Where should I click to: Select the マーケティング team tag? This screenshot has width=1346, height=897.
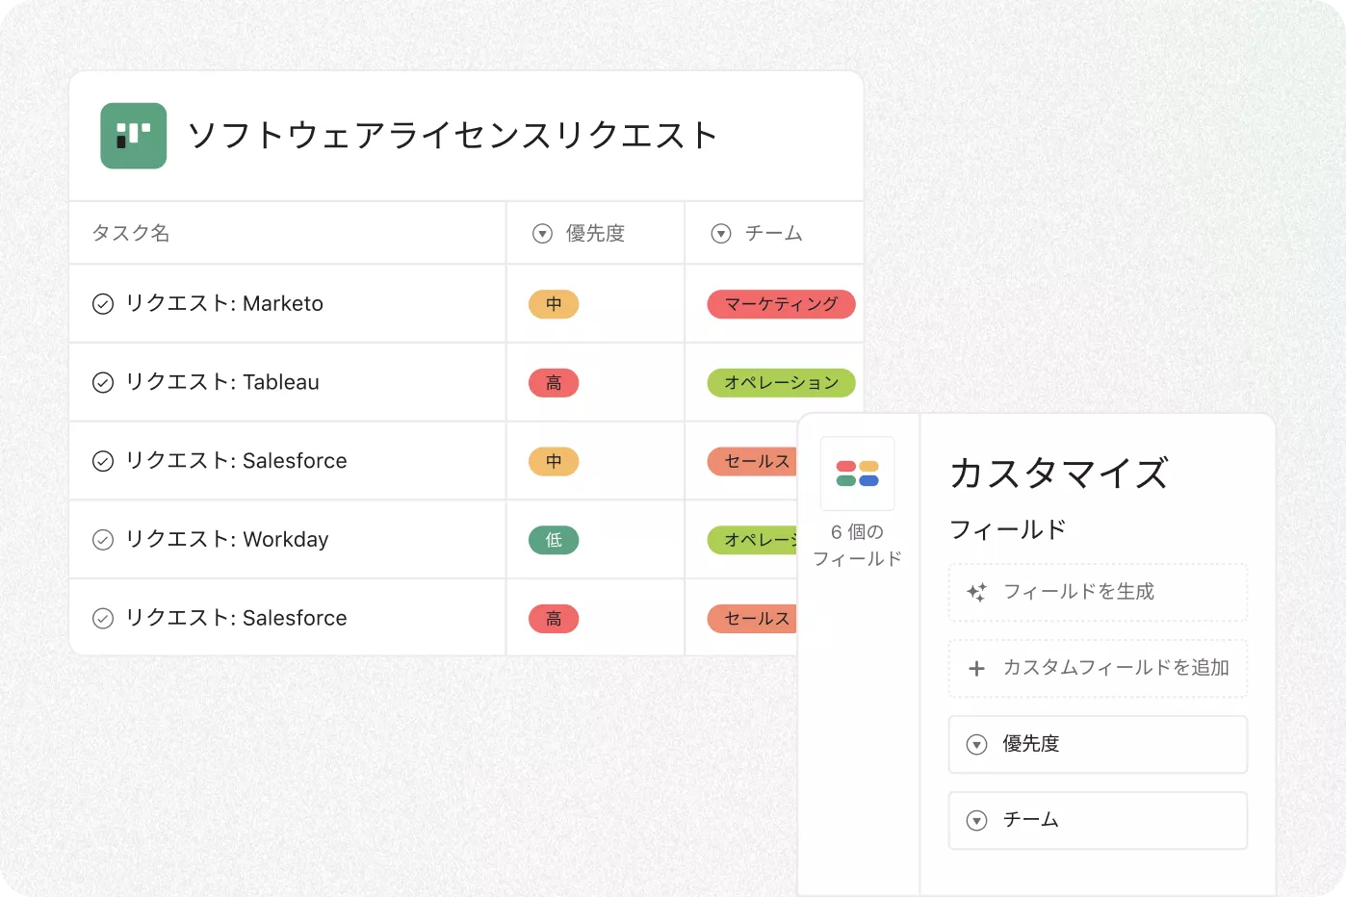coord(782,304)
